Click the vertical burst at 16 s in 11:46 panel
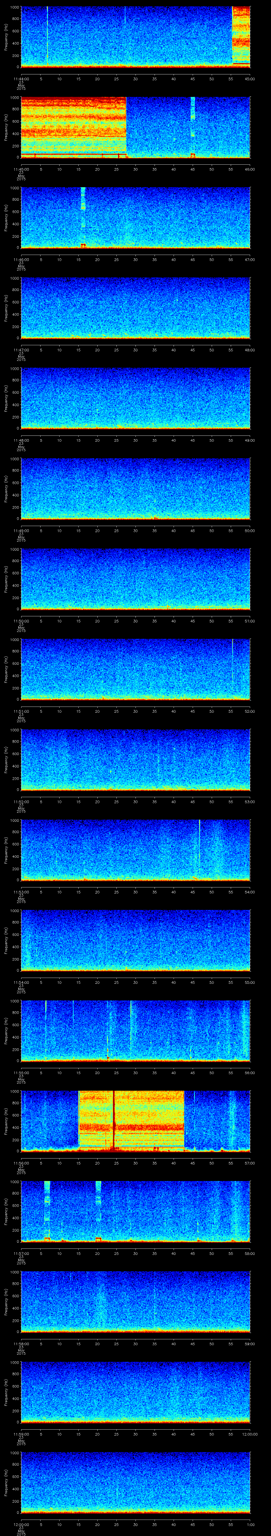This screenshot has height=1536, width=271. tap(83, 217)
